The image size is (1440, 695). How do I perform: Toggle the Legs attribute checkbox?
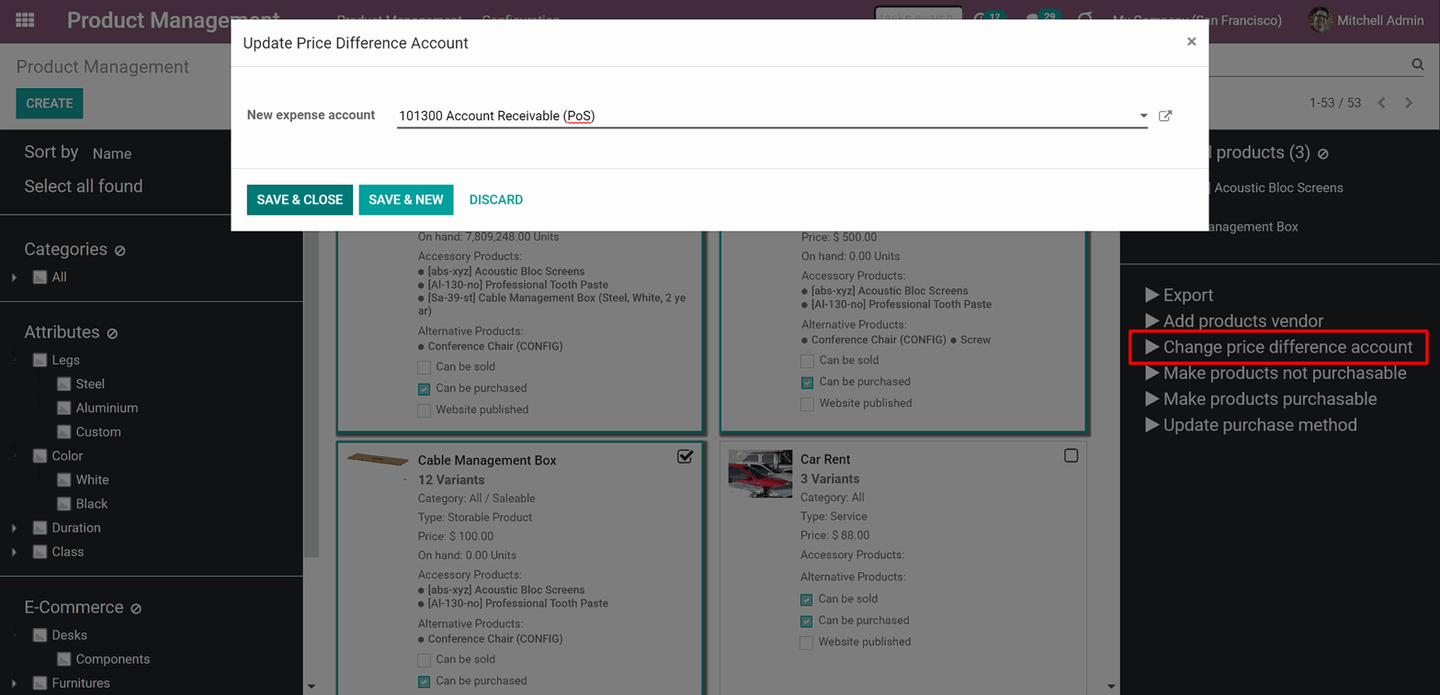40,360
